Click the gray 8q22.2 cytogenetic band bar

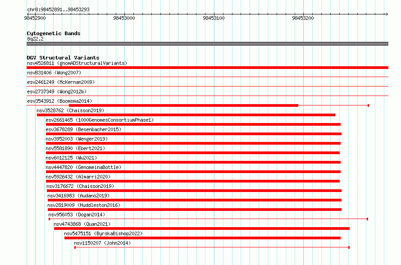coord(207,44)
